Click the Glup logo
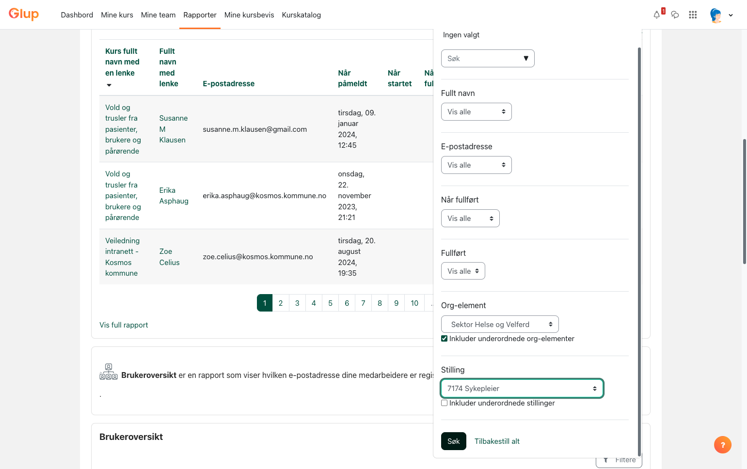 [x=24, y=14]
